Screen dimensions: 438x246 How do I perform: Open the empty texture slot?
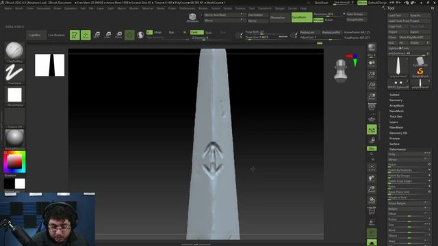pos(14,117)
